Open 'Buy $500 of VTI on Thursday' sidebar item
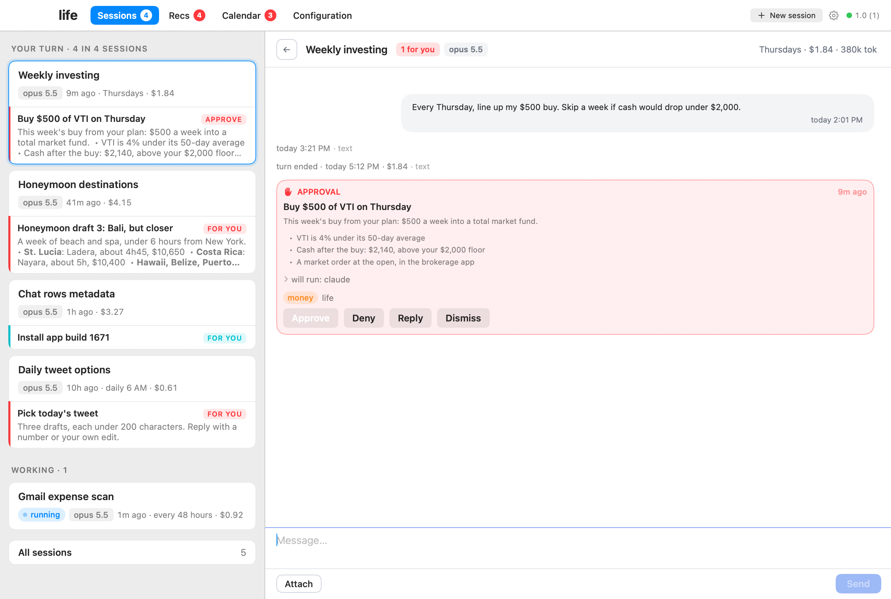 coord(132,135)
